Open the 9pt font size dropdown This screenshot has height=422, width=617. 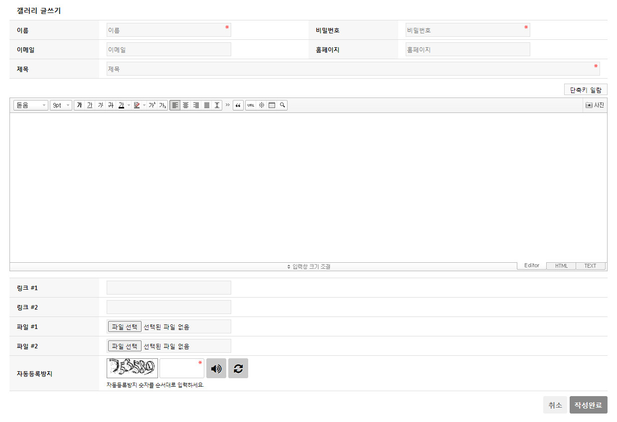(61, 105)
